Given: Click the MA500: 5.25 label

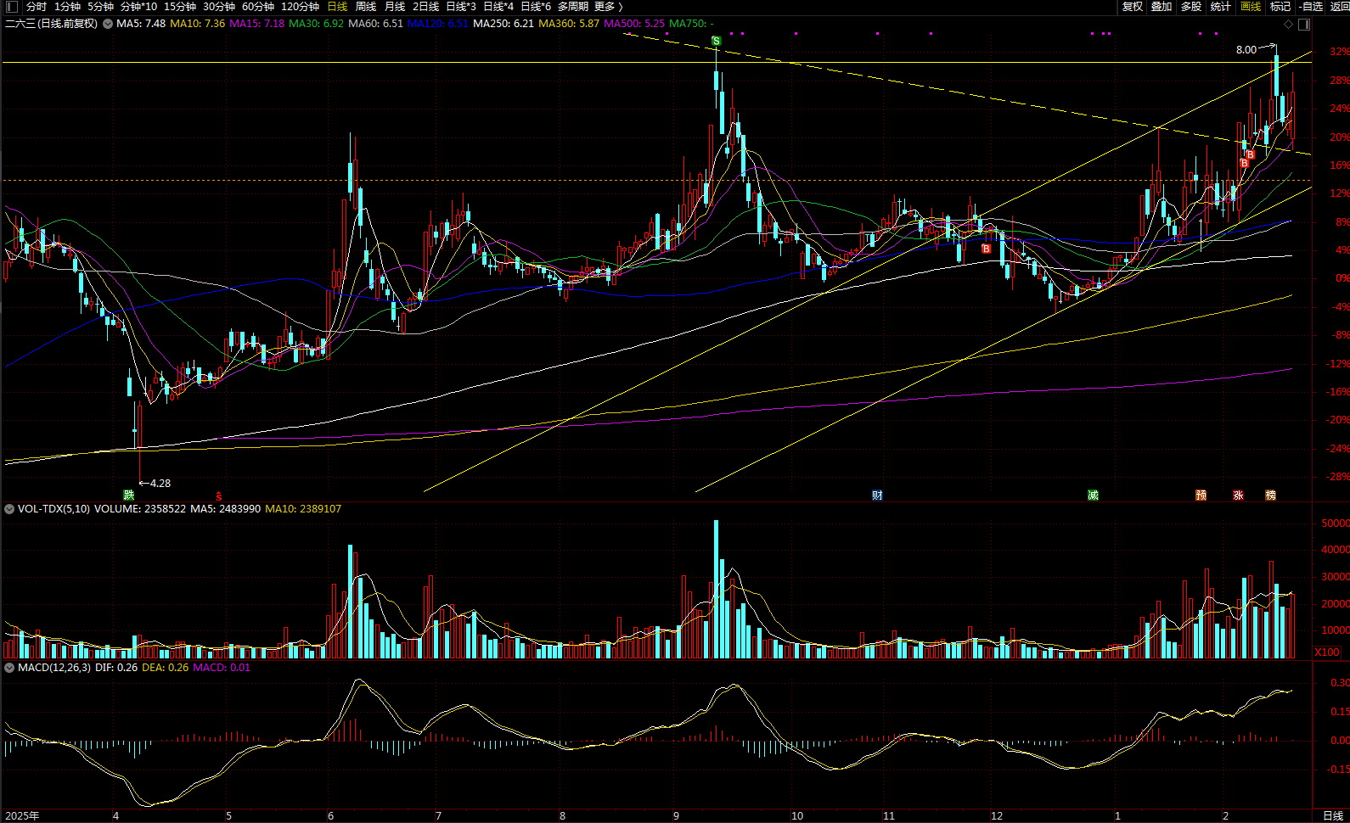Looking at the screenshot, I should [634, 24].
